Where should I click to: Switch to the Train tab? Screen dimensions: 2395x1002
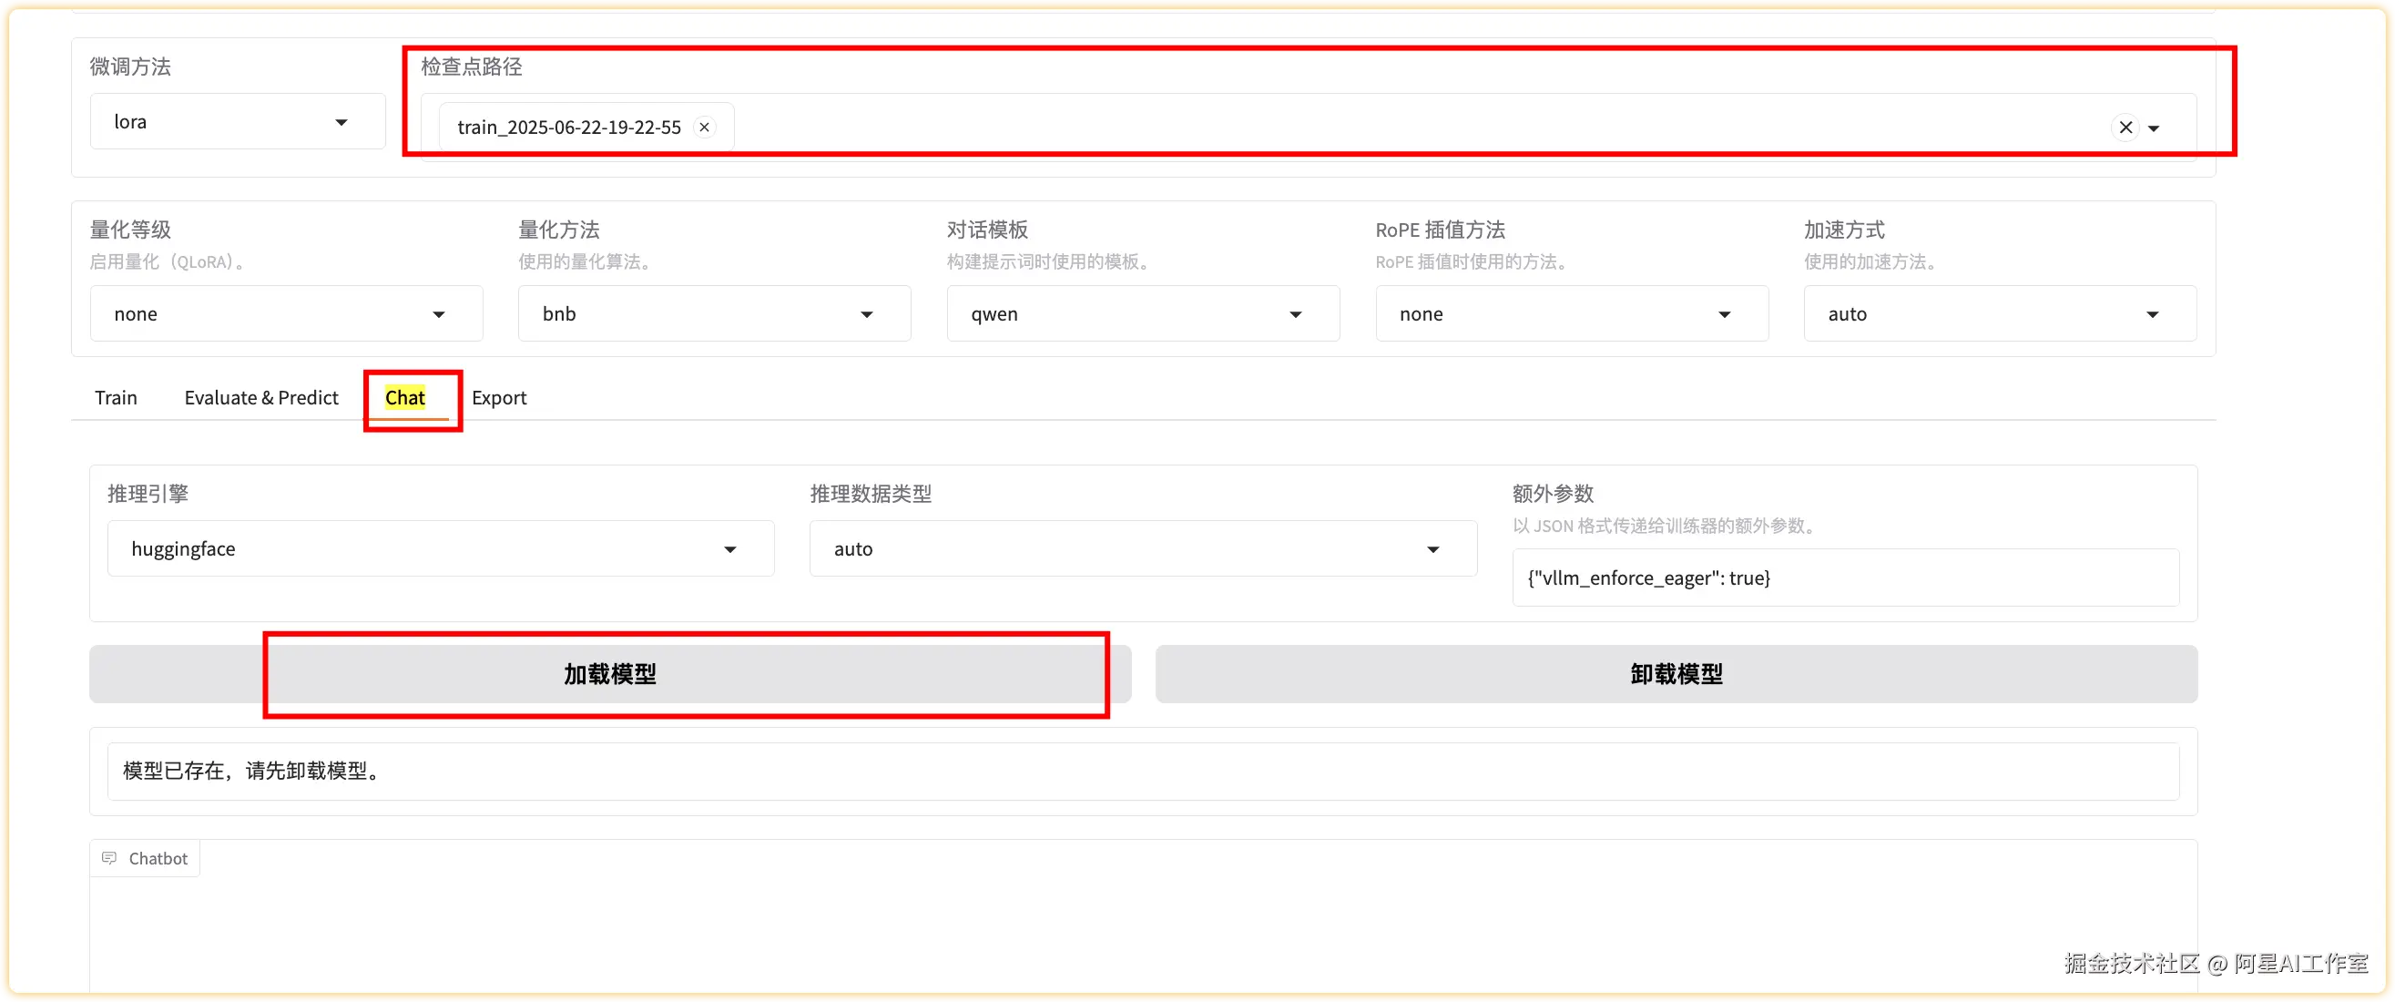117,398
